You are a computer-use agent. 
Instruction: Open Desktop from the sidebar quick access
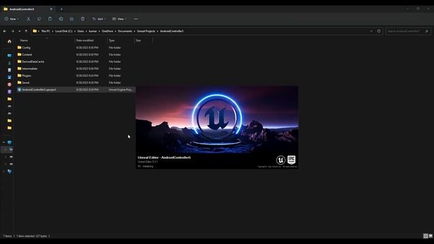pyautogui.click(x=9, y=56)
